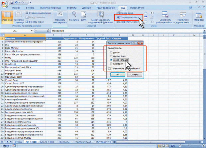
Task: Switch to the 'Список курсов' sheet tab
Action: 83,142
